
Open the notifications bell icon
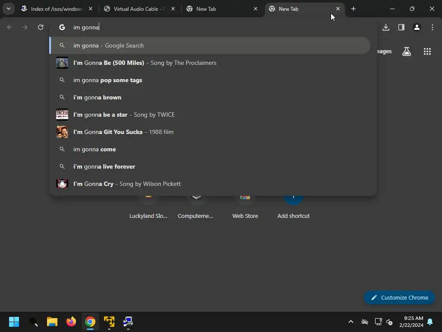[430, 322]
